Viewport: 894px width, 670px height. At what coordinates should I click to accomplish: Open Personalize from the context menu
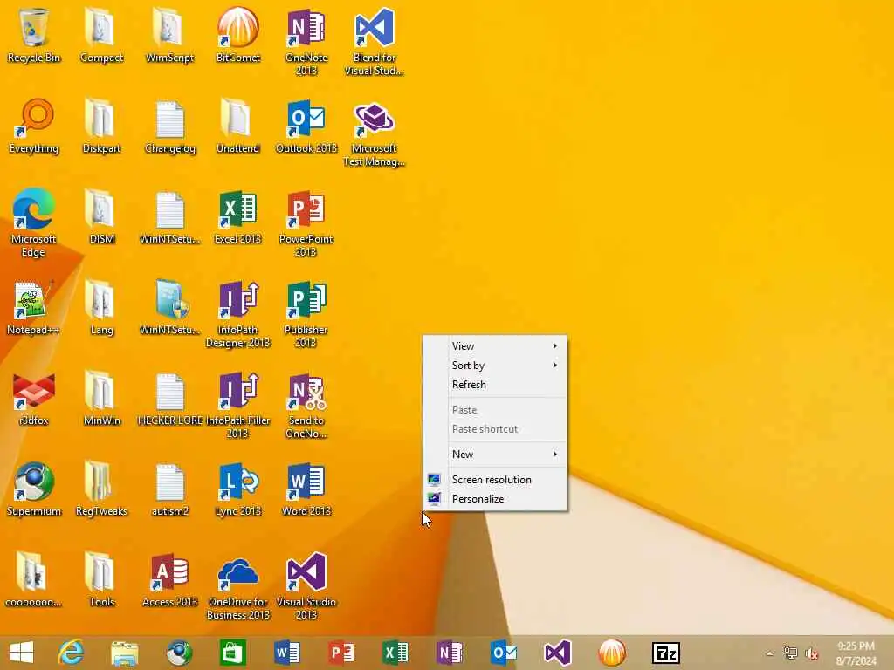(x=494, y=498)
